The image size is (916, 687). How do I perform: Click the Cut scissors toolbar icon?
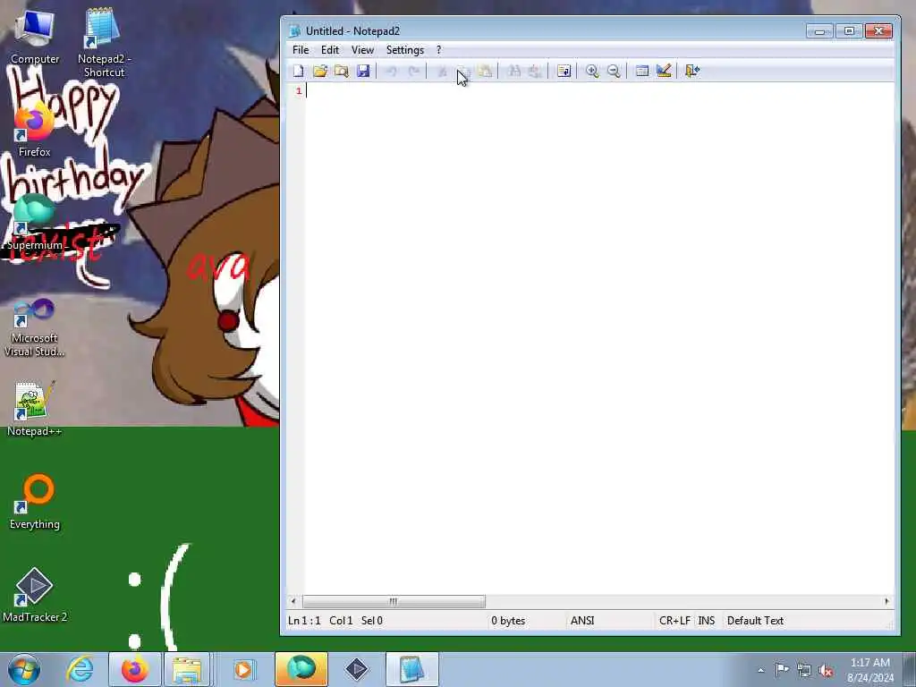coord(442,72)
